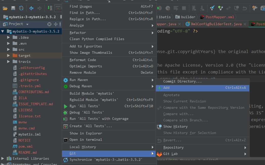Expand the .idea folder
This screenshot has height=165, width=265.
(x=8, y=37)
